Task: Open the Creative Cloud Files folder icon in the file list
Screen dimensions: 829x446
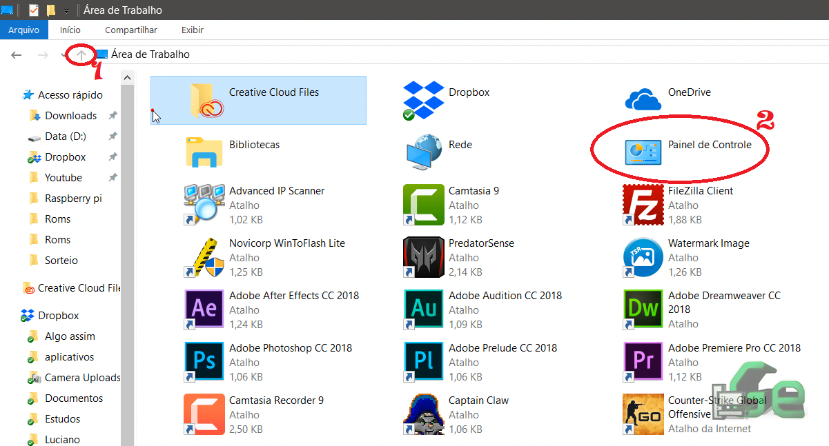Action: point(206,101)
